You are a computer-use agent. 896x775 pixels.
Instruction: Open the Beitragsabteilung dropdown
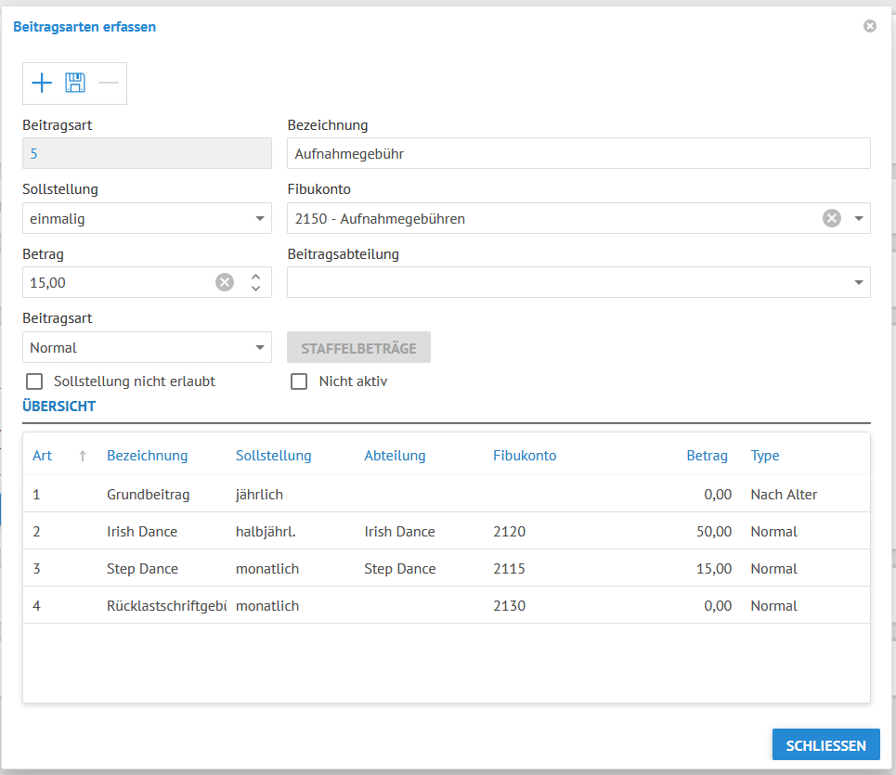point(578,282)
